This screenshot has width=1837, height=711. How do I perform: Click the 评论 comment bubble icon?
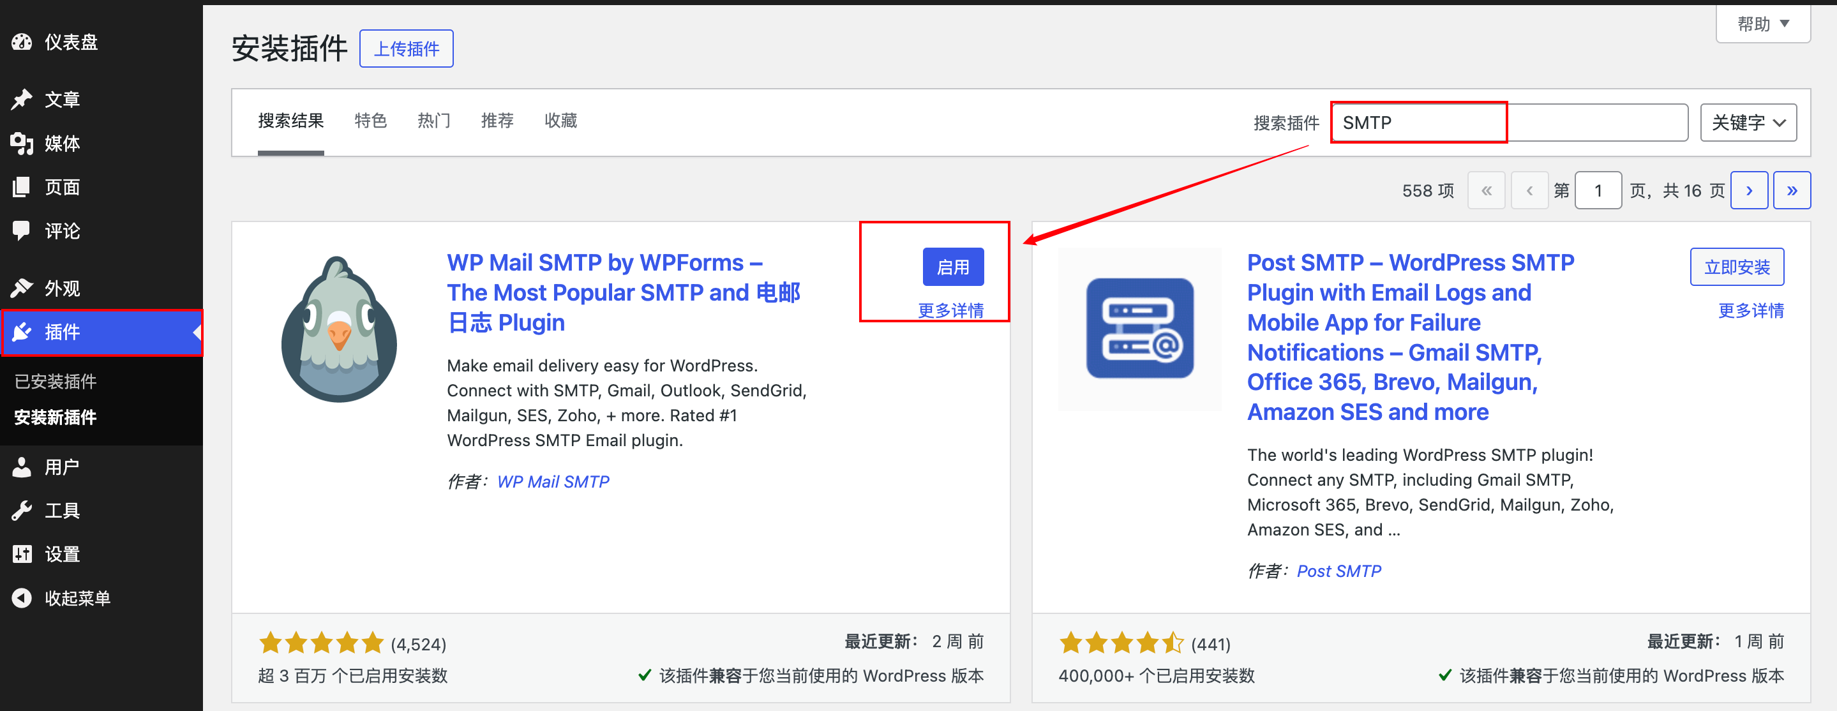22,230
